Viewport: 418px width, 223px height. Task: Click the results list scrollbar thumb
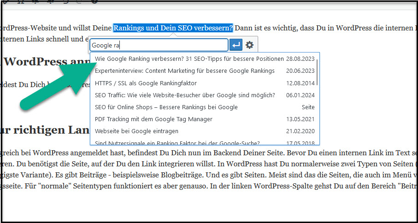click(x=317, y=72)
